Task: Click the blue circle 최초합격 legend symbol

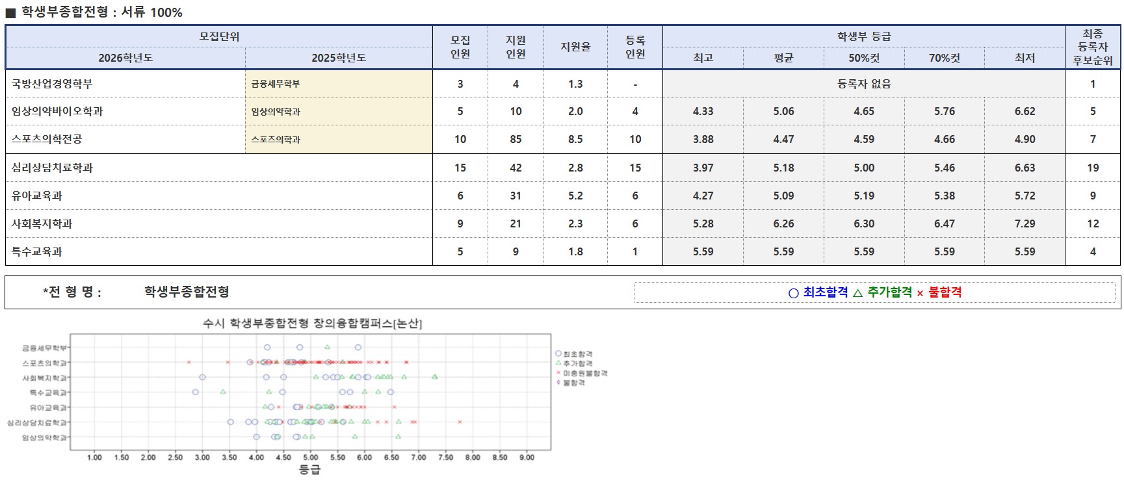Action: coord(793,293)
